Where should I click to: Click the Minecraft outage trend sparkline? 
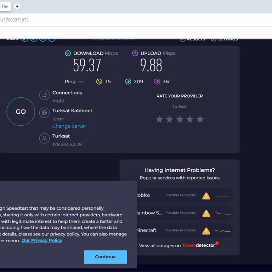click(223, 231)
